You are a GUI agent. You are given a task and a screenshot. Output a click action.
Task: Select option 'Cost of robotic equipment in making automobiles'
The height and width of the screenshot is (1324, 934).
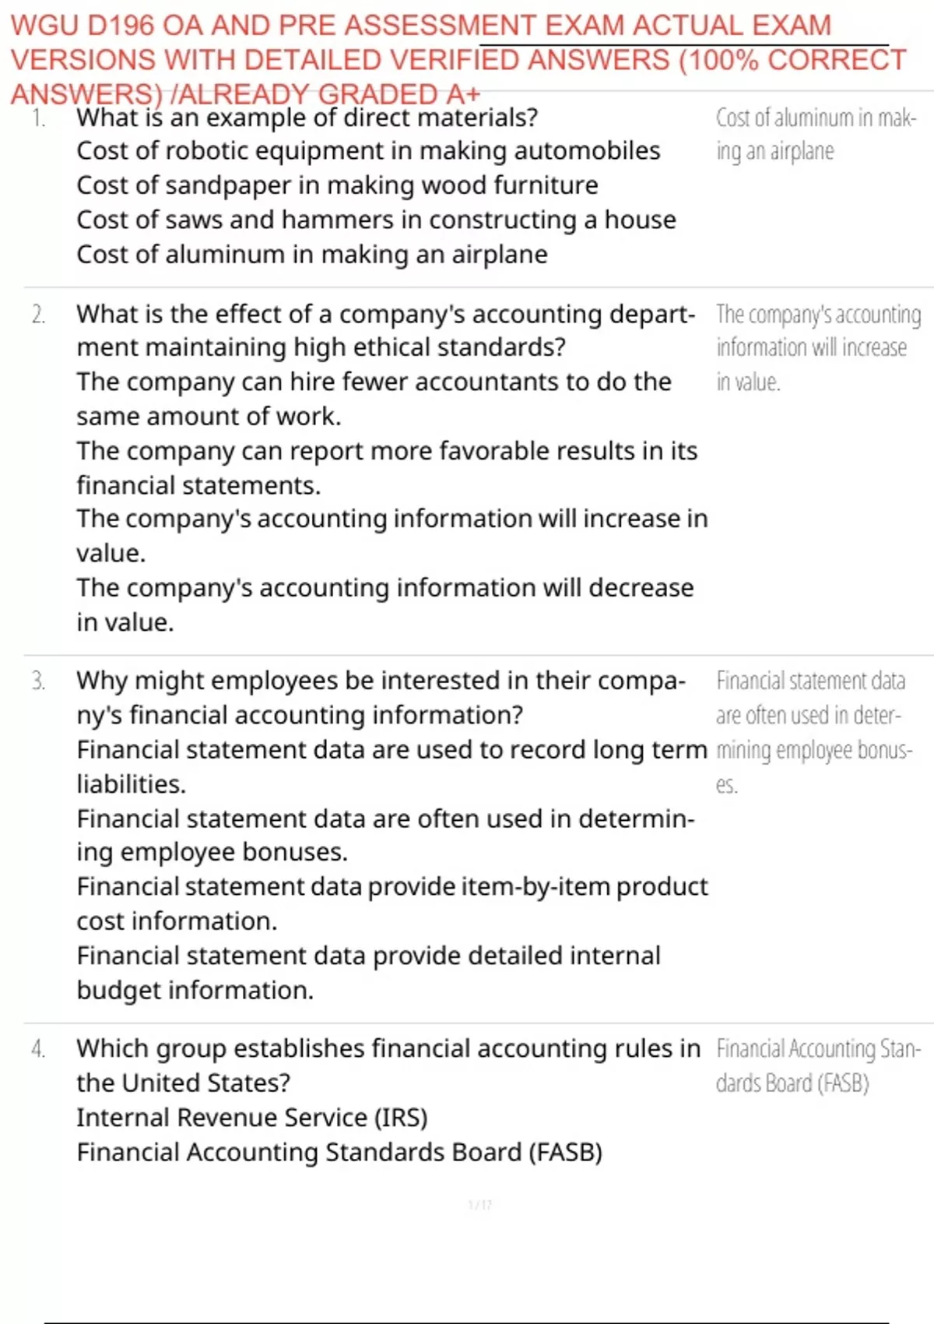point(368,151)
